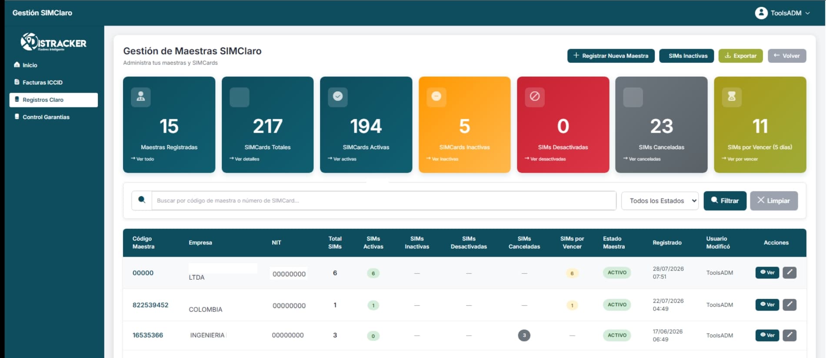Click the SIMs Inactivas button
The height and width of the screenshot is (358, 826).
686,56
